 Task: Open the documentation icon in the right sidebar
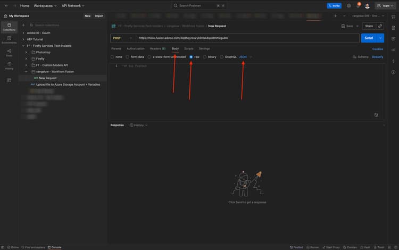393,28
